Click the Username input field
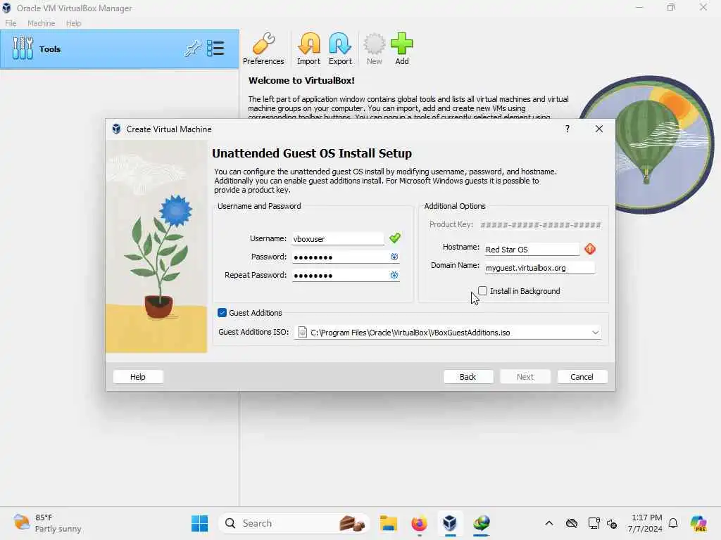 (338, 239)
